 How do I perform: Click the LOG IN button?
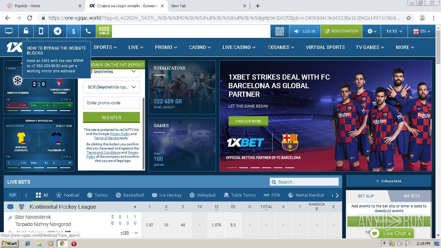[x=305, y=31]
